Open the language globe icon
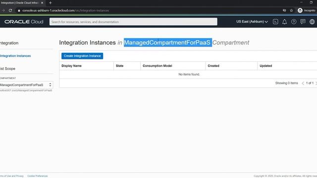Viewport: 317px width, 178px height. coord(312,22)
